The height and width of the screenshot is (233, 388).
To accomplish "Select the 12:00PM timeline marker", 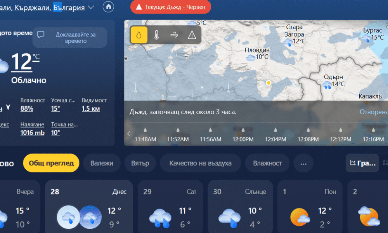I will tap(243, 130).
